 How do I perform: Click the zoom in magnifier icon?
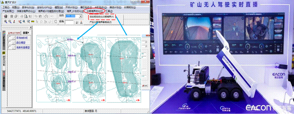5,21
